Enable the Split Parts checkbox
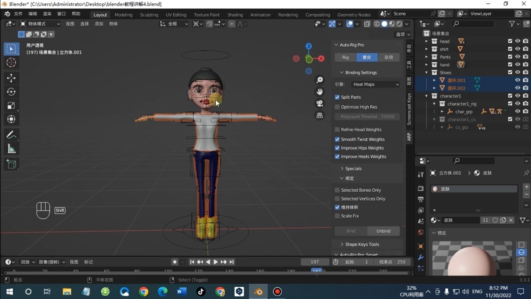531x299 pixels. (337, 97)
